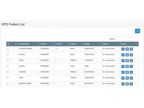The image size is (144, 108).
Task: Click mobile number 8858515527
Action: coord(89,49)
